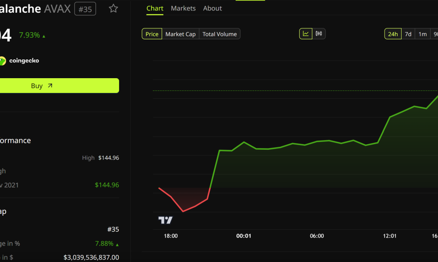Click the 12:01 time axis label
This screenshot has width=438, height=262.
[390, 236]
